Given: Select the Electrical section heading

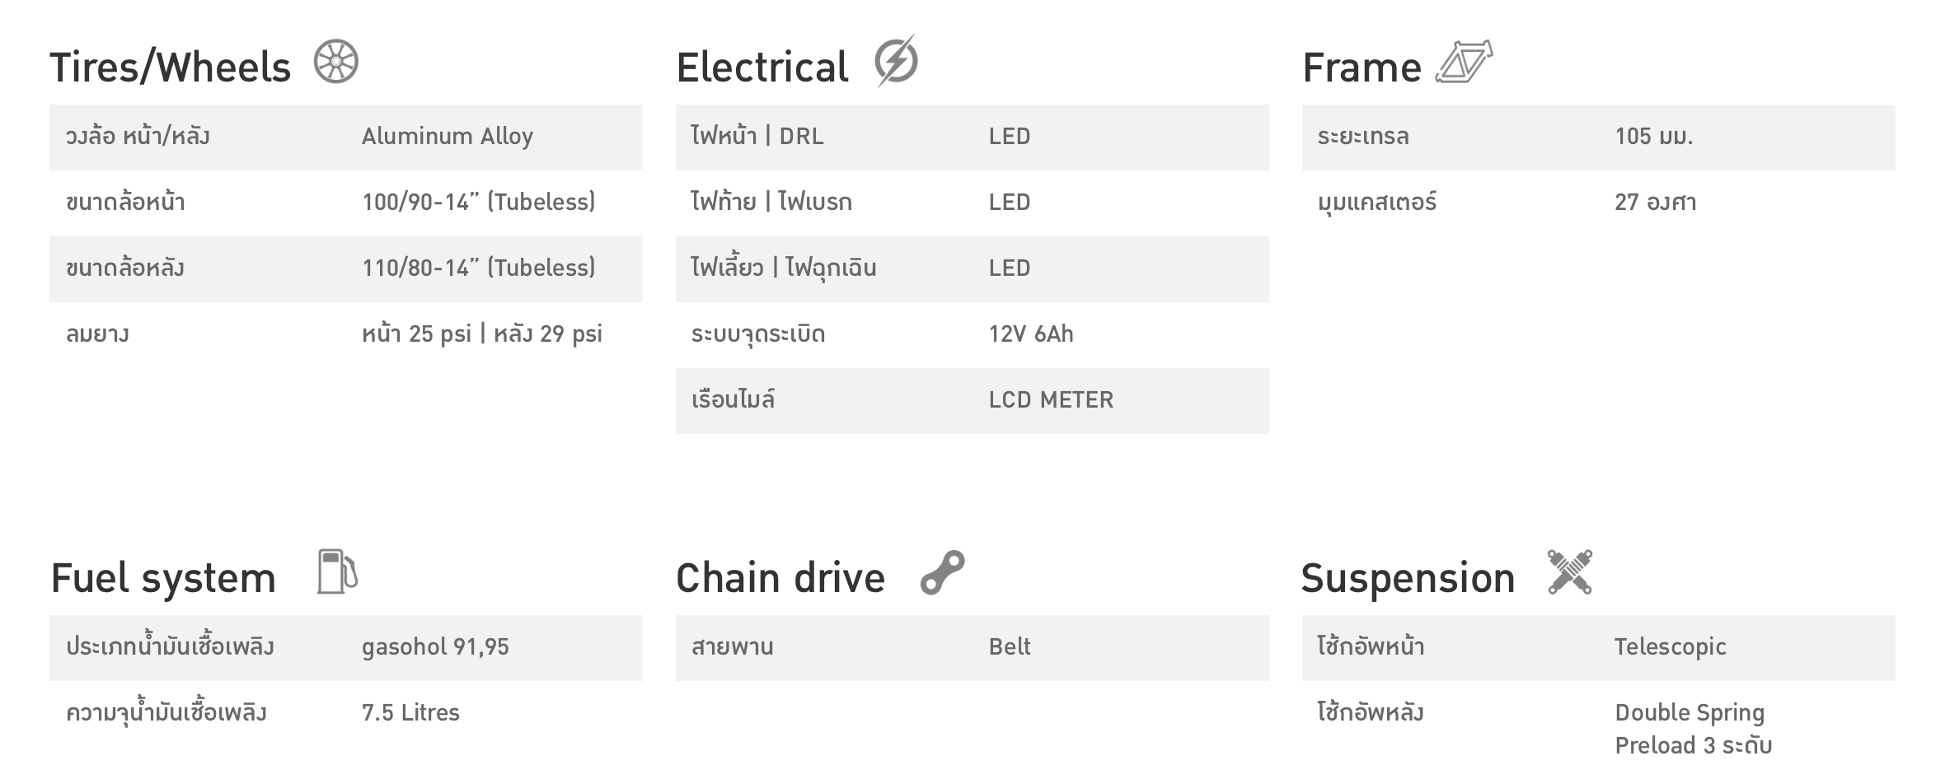Looking at the screenshot, I should click(762, 68).
